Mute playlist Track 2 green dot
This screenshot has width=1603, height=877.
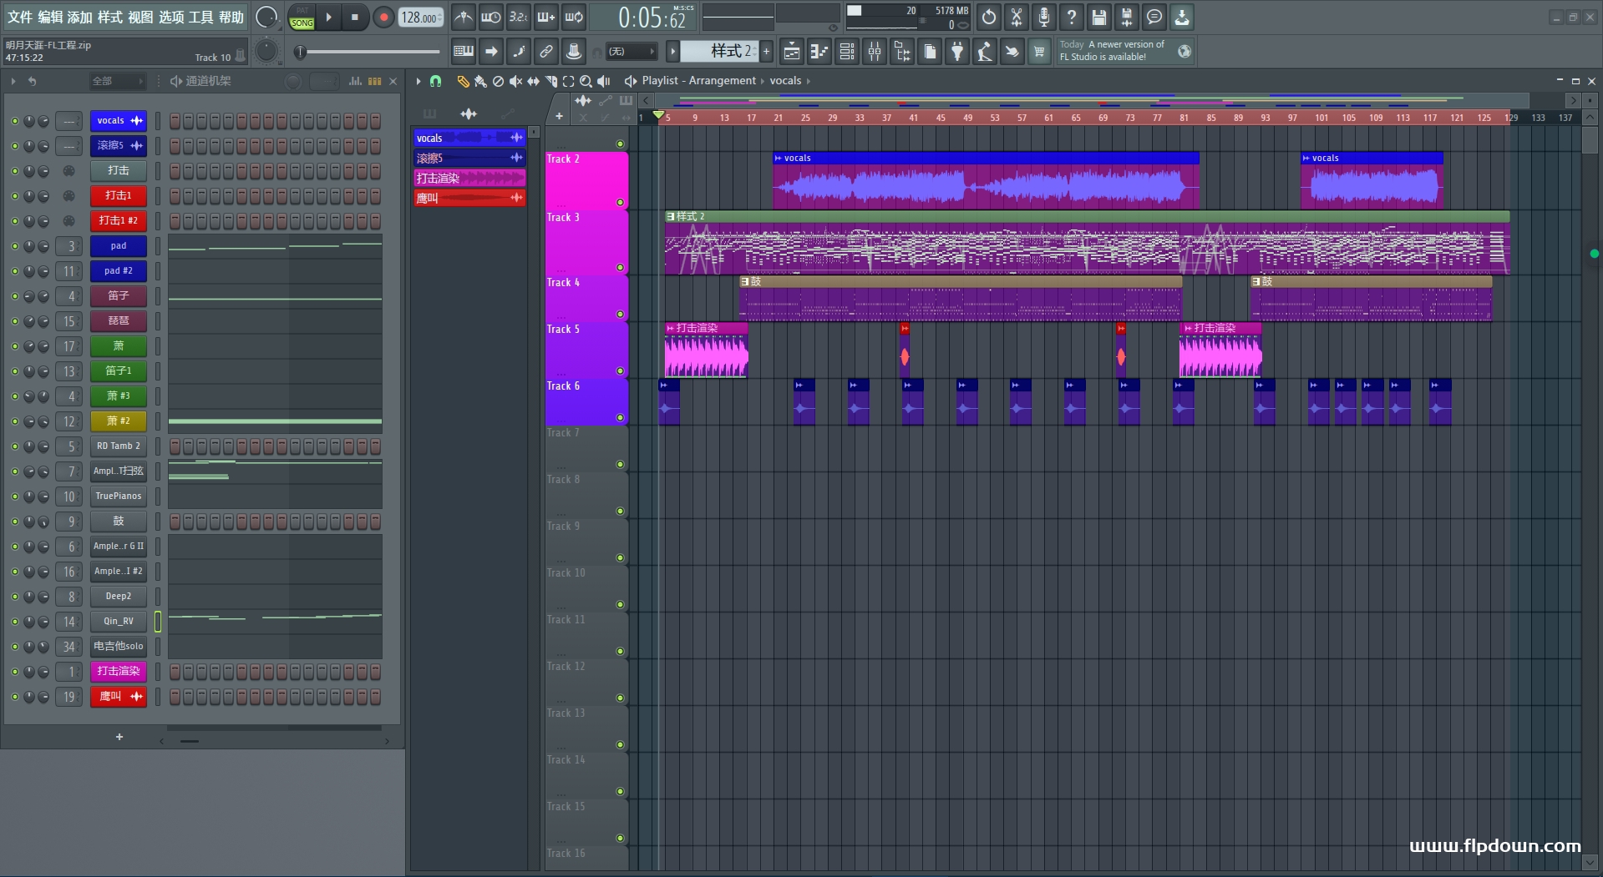pyautogui.click(x=620, y=203)
